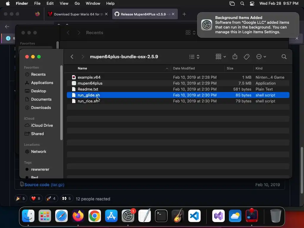Select the Readme.txt file

click(x=178, y=89)
